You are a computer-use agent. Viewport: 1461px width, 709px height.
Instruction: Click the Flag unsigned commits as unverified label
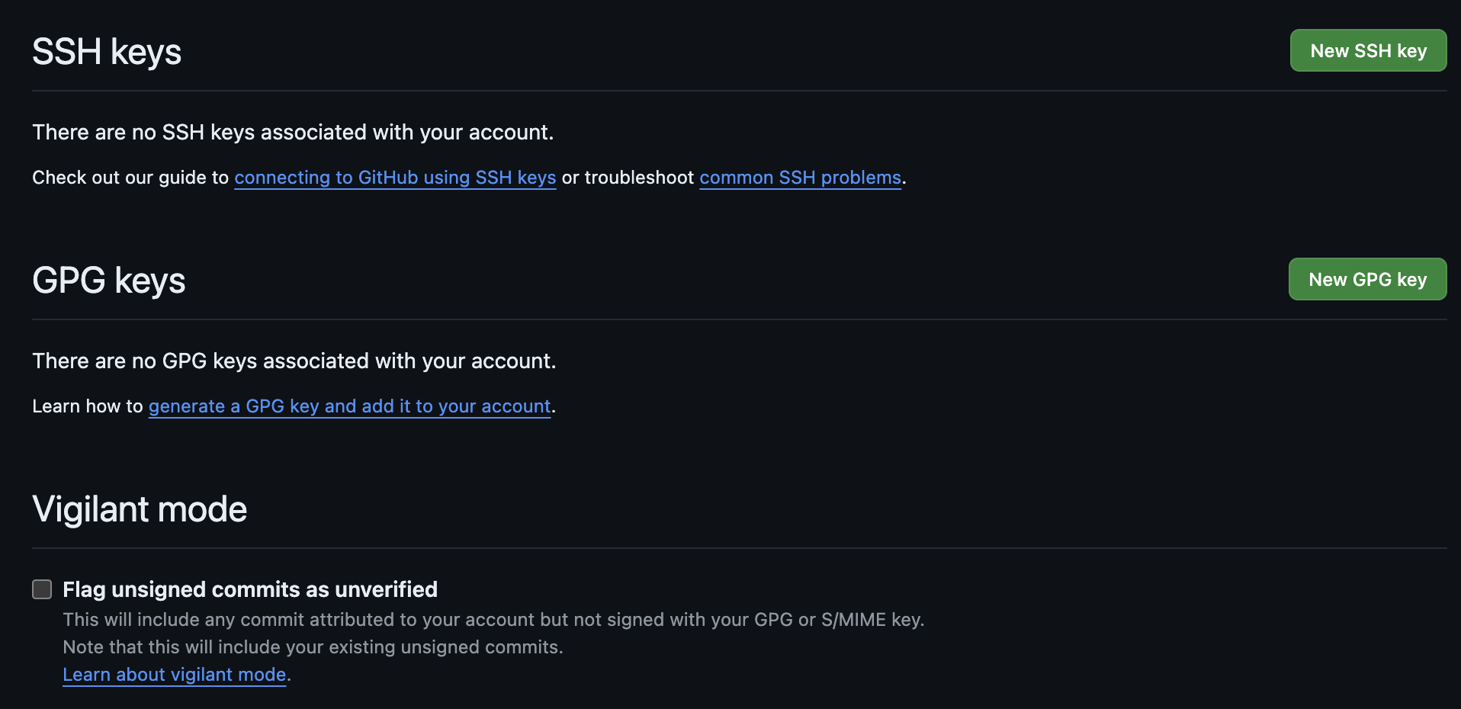pyautogui.click(x=250, y=589)
